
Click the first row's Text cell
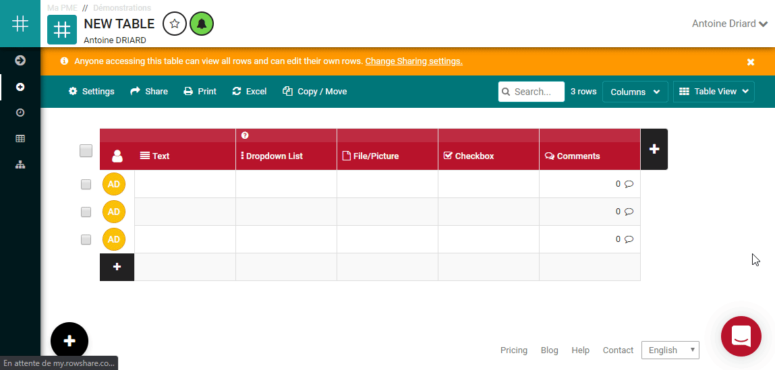click(185, 184)
